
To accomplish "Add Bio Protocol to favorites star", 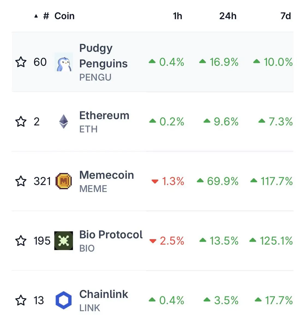I will (21, 241).
